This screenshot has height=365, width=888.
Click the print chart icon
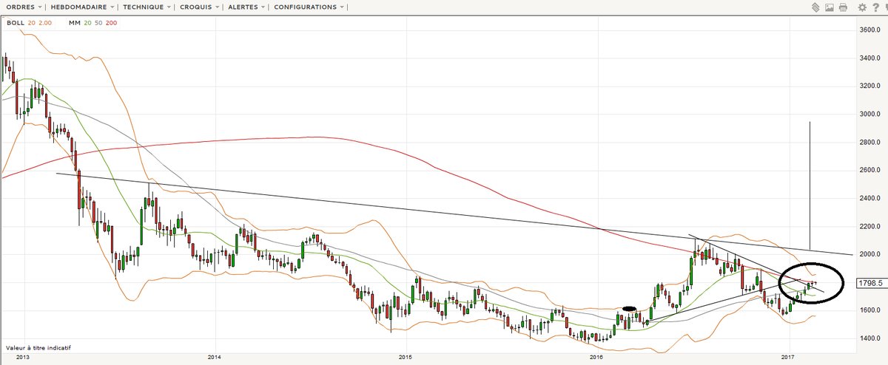[844, 7]
